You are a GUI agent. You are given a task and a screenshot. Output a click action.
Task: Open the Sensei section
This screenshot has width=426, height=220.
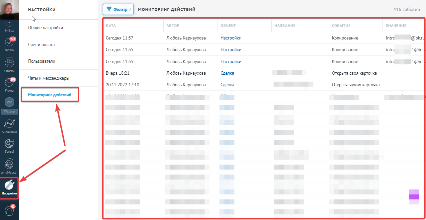coord(9,146)
